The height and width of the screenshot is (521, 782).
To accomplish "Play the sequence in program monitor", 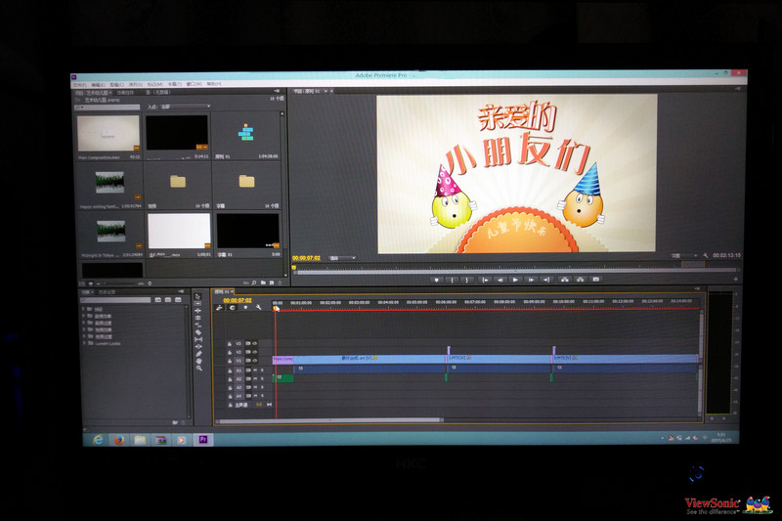I will coord(515,280).
